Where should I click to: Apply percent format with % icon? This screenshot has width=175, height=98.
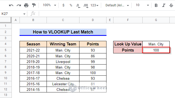pos(71,5)
